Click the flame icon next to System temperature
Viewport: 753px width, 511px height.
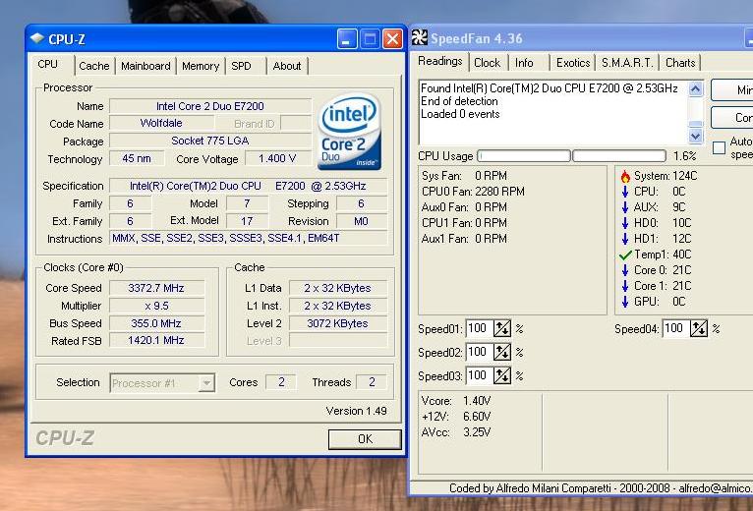tap(625, 176)
